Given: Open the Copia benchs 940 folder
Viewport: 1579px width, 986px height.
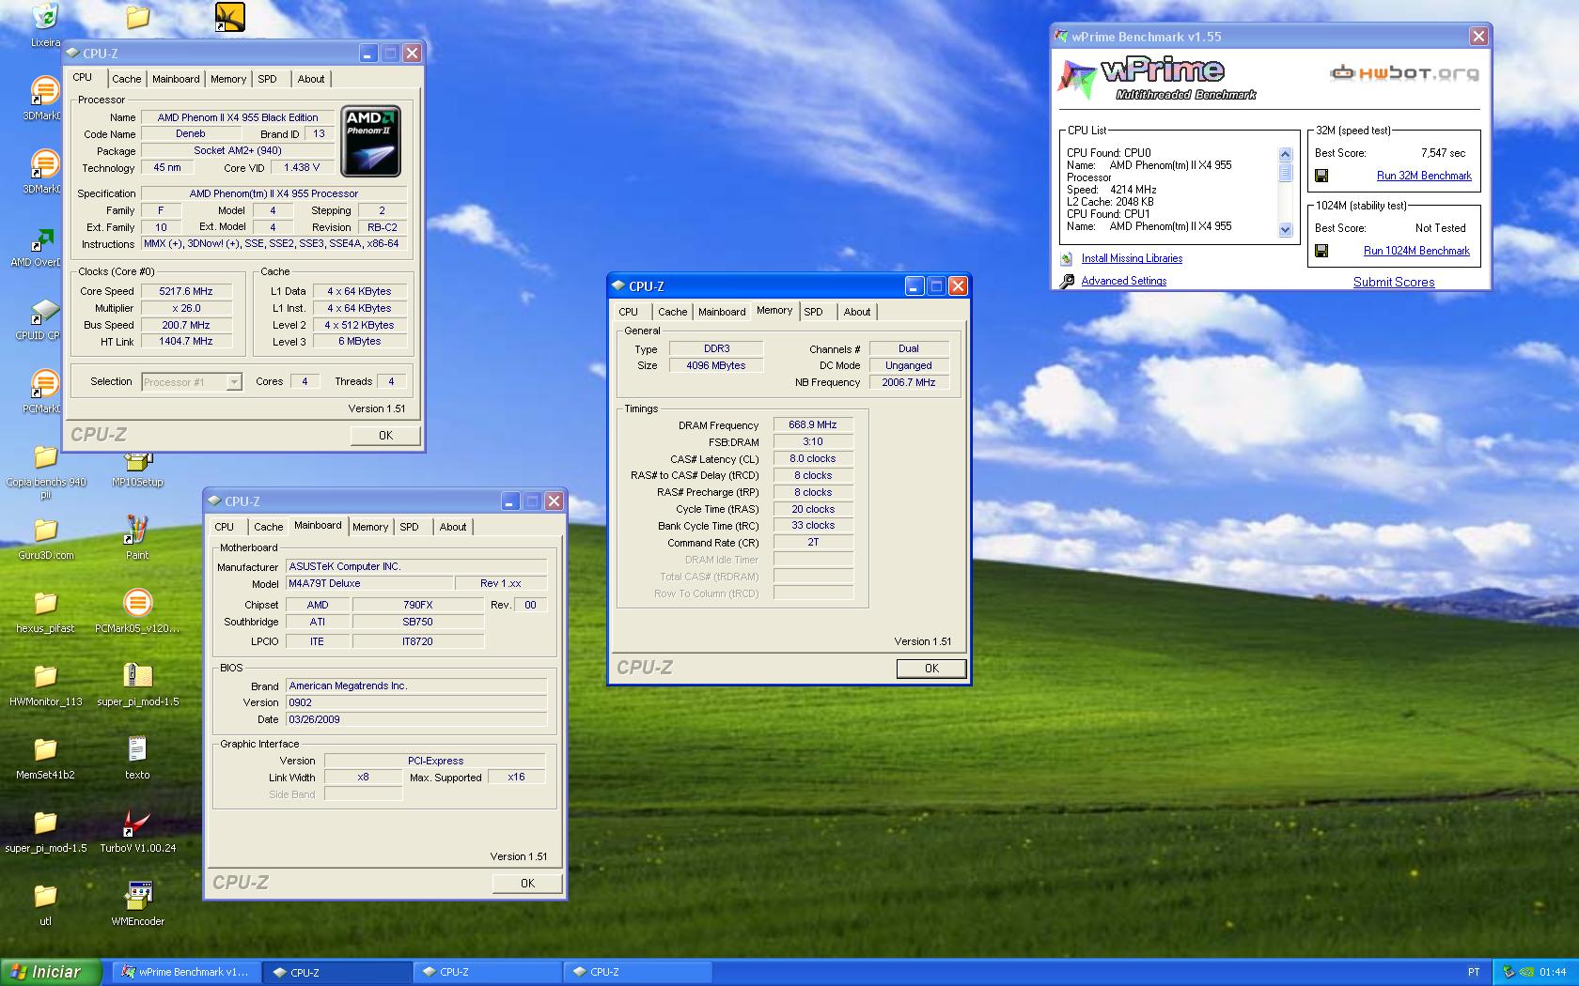Looking at the screenshot, I should coord(45,456).
